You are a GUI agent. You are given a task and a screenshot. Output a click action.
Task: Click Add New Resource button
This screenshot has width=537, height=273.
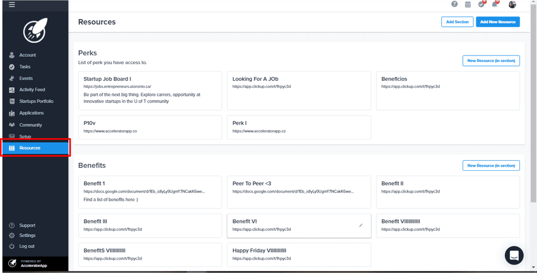(498, 22)
